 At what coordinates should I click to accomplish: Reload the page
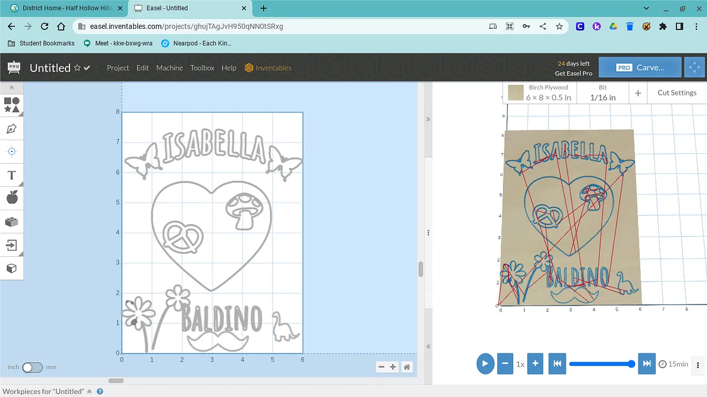pos(44,27)
